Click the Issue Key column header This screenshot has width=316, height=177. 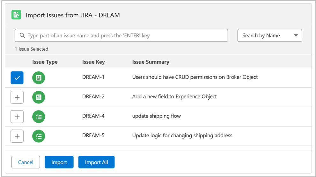(93, 62)
